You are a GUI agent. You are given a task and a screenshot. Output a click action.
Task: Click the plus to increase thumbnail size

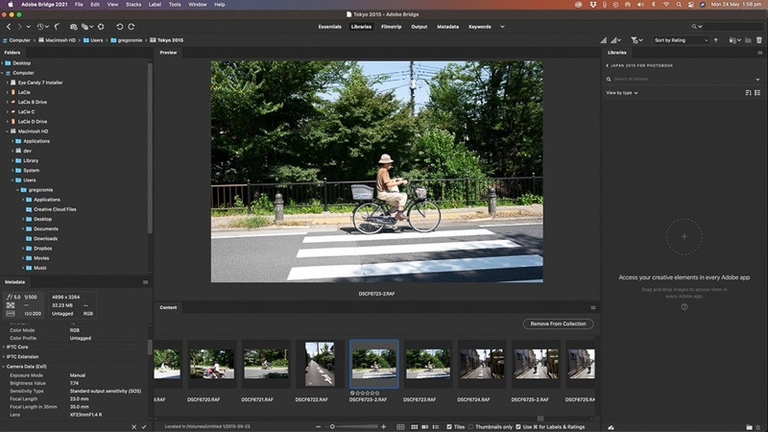coord(383,427)
